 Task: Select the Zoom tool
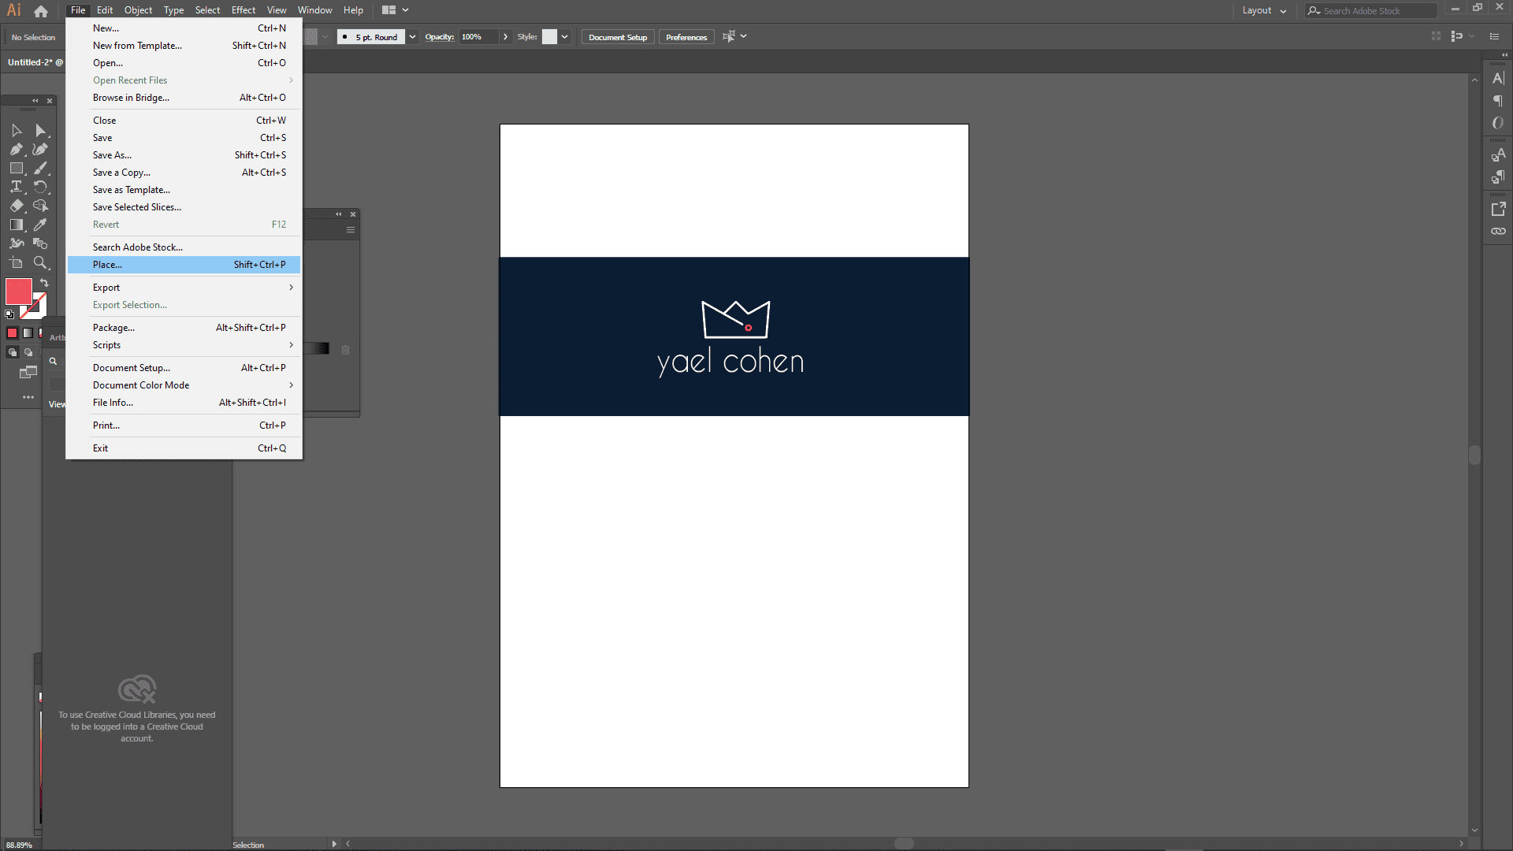coord(40,262)
